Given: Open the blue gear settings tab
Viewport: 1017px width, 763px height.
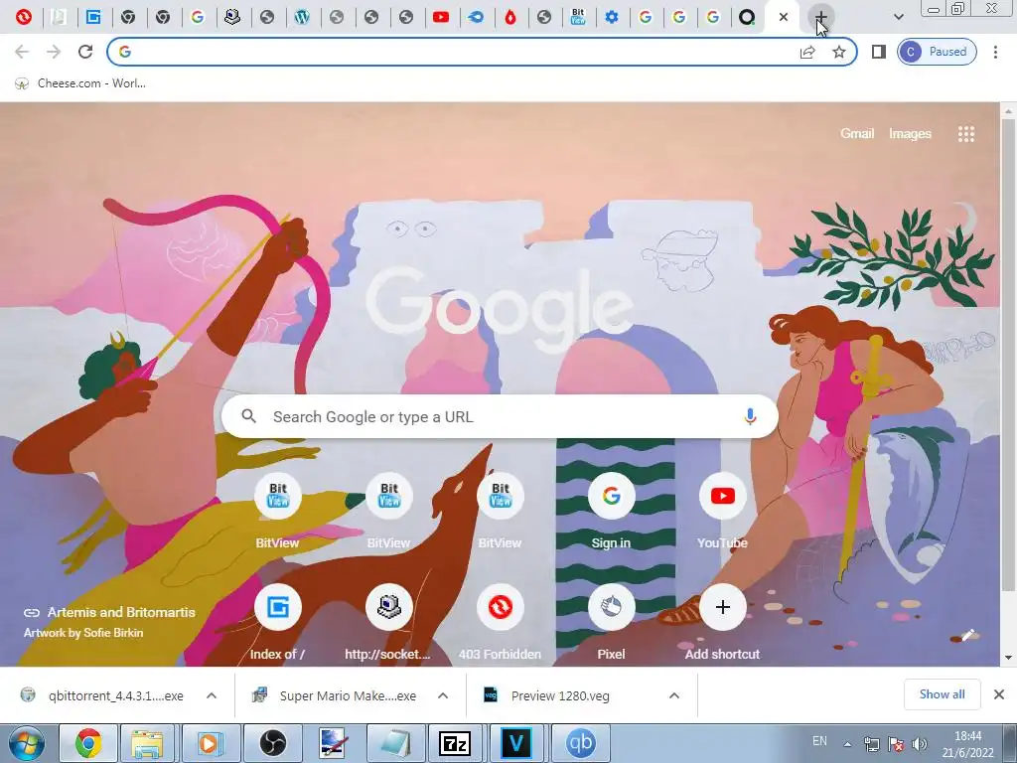Looking at the screenshot, I should [x=612, y=18].
